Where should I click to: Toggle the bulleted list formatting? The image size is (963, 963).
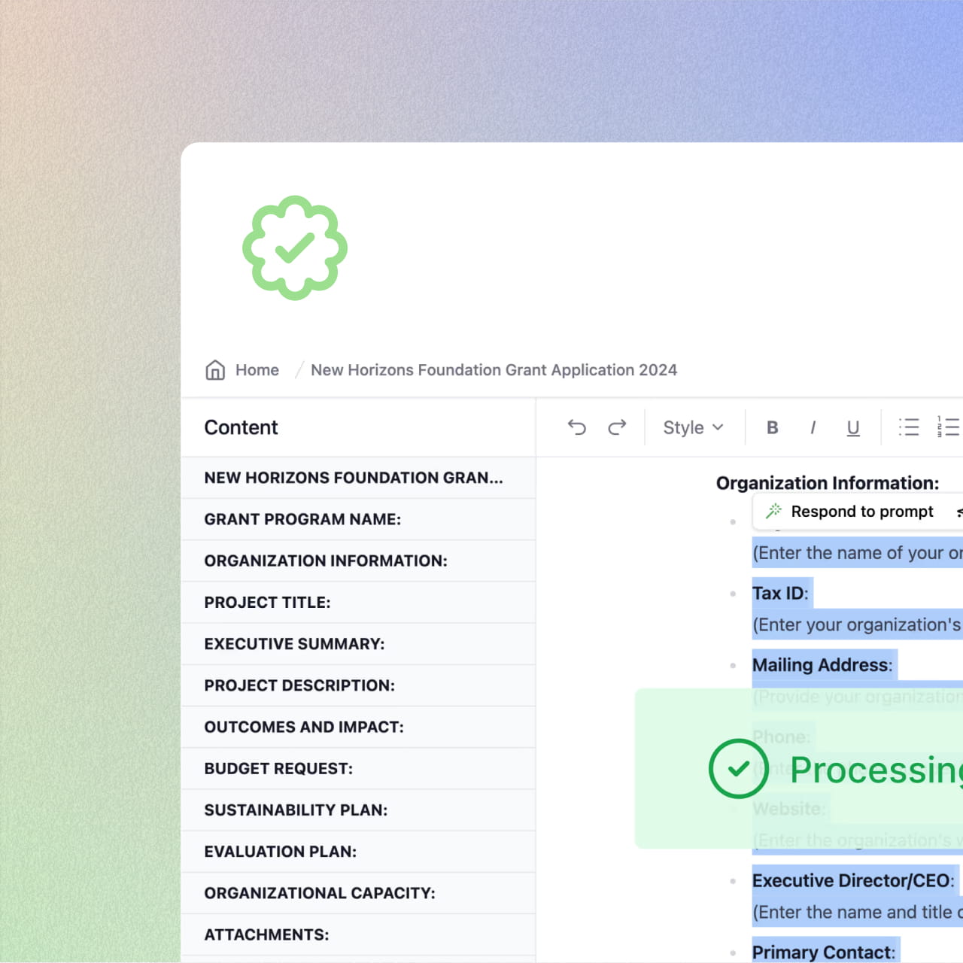(909, 427)
